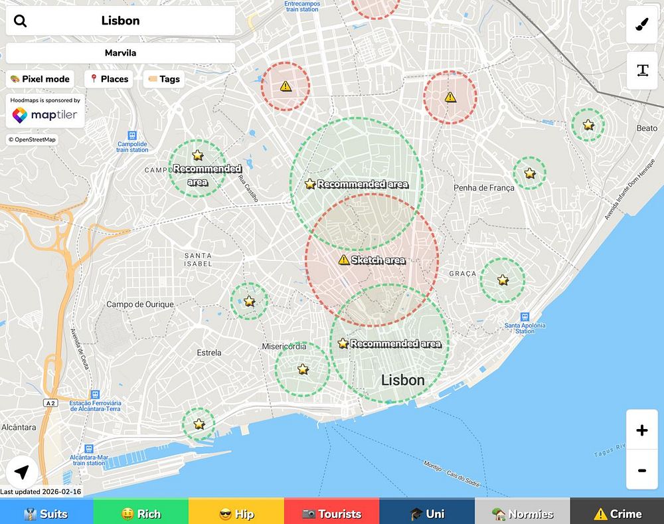This screenshot has width=664, height=524.
Task: Click the Santa Apolónia Station icon
Action: (x=525, y=317)
